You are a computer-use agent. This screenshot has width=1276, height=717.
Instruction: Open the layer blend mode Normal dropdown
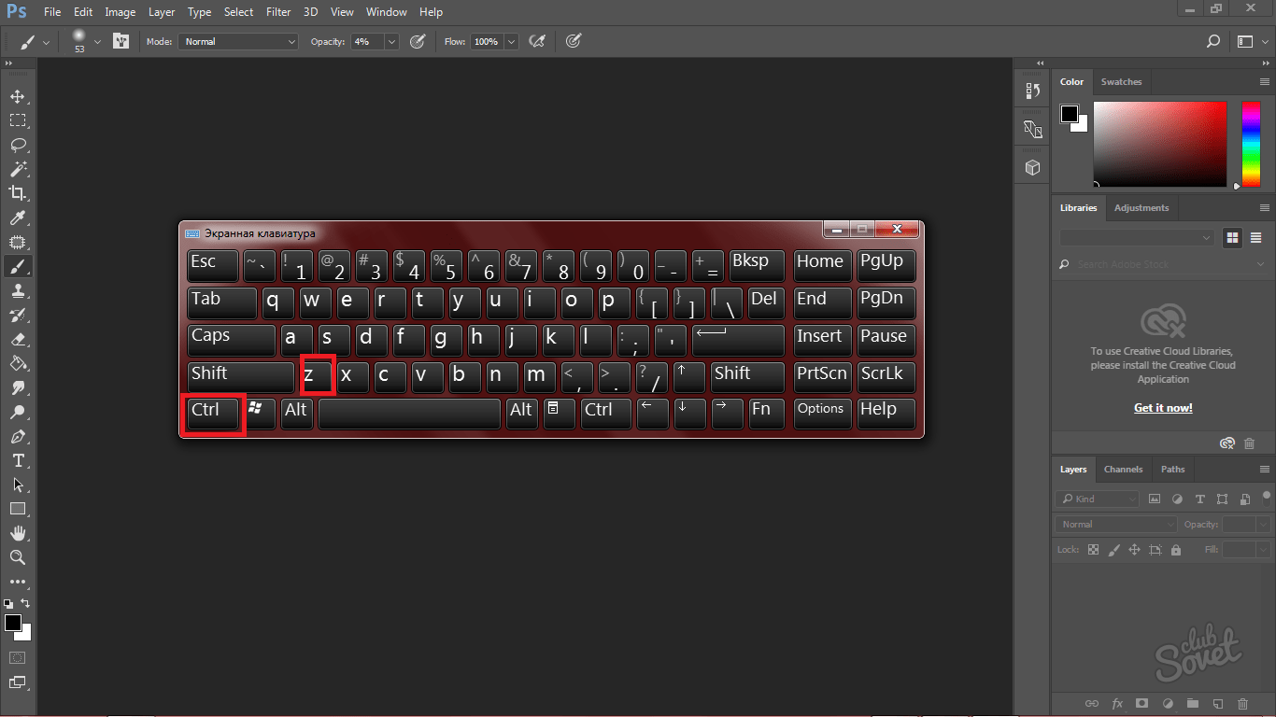coord(1118,525)
